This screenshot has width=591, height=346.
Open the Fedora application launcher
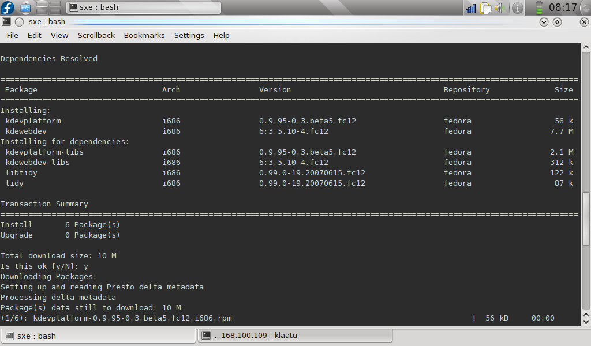pos(8,7)
